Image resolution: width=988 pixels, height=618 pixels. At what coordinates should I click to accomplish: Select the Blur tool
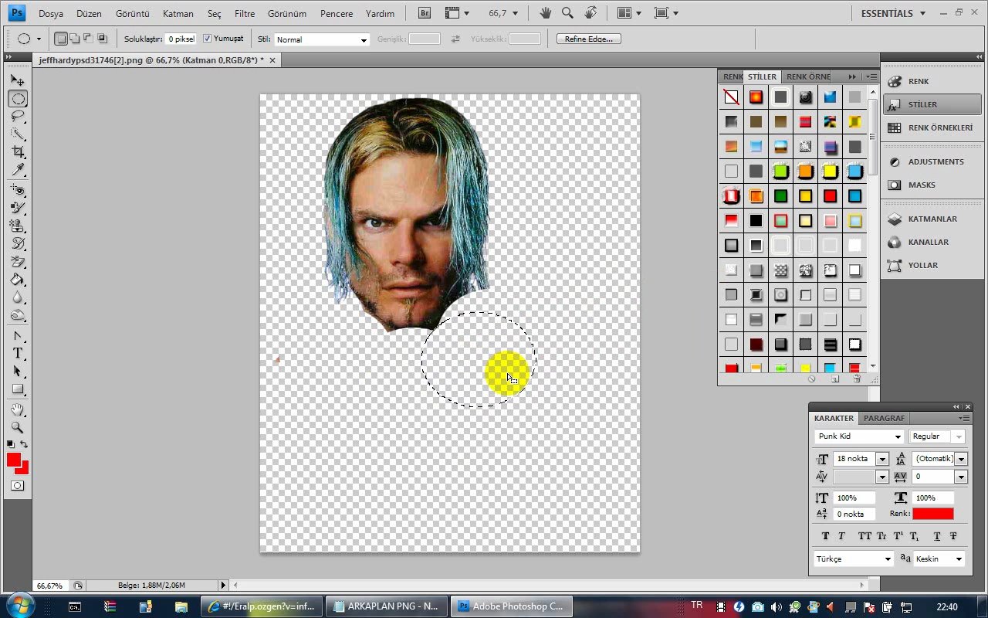(18, 297)
